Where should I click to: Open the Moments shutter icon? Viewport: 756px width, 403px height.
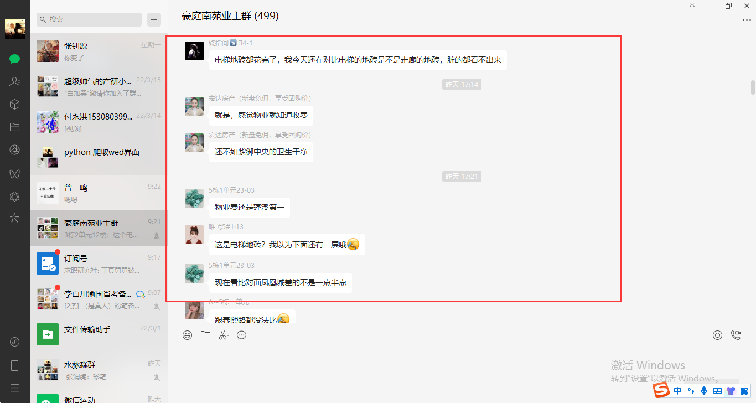[14, 149]
